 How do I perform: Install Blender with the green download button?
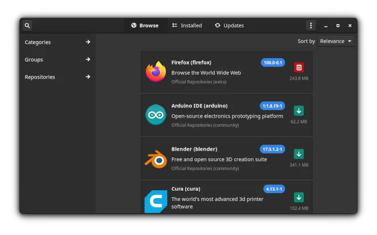(x=299, y=154)
